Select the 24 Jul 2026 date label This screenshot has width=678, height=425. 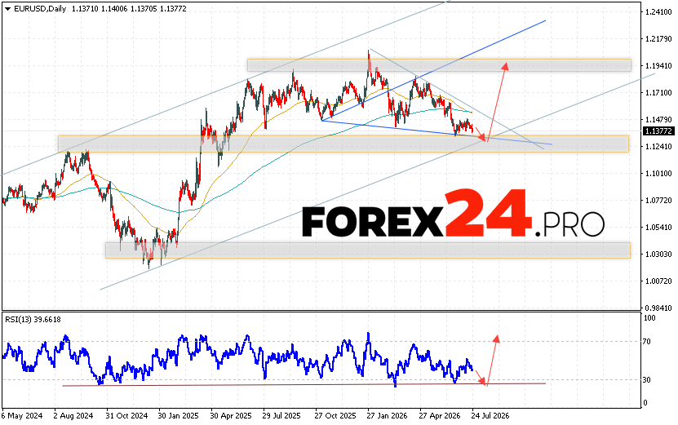pos(490,416)
